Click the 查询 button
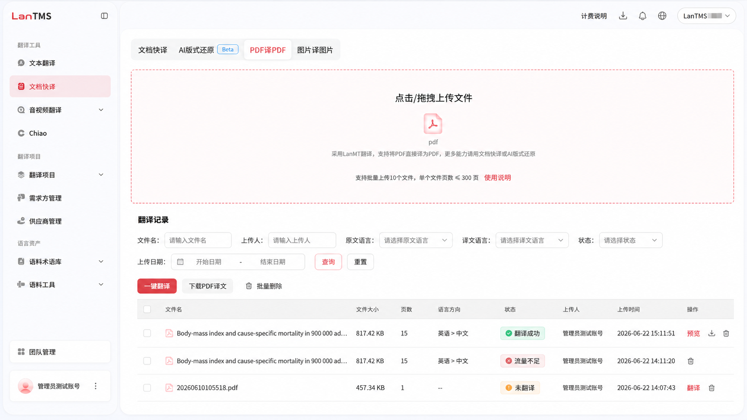 pyautogui.click(x=328, y=262)
